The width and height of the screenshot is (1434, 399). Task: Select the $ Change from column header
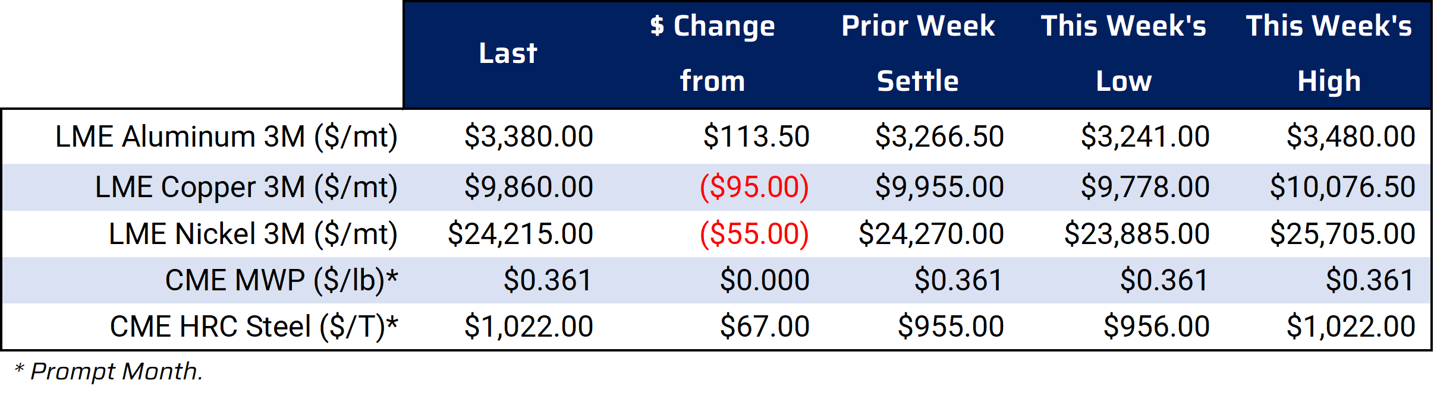(x=713, y=53)
